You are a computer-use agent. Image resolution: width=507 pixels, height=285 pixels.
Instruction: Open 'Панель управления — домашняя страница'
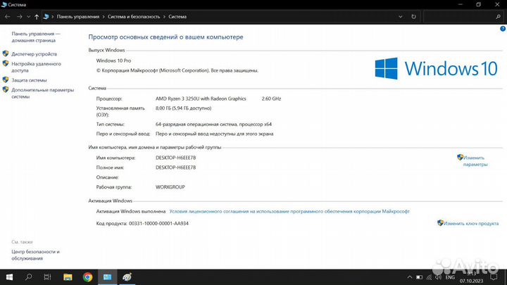36,37
